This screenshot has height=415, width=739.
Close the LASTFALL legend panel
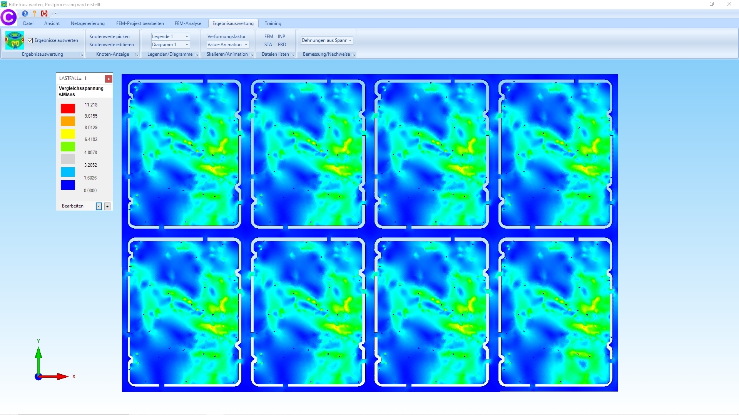pos(109,79)
